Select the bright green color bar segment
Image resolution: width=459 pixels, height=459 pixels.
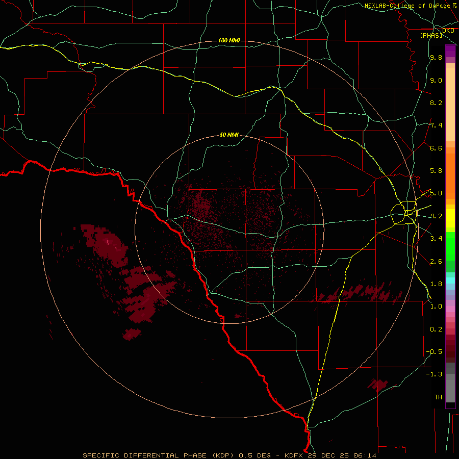[450, 246]
